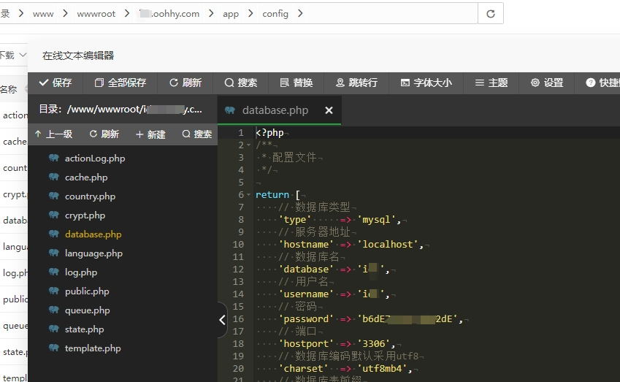Click 新建 to create a new file
The image size is (620, 382).
(x=150, y=134)
